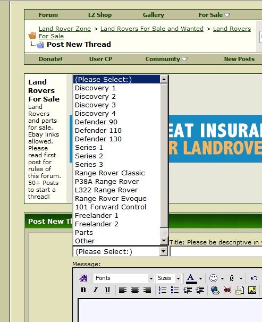Click the thread Title input field

click(x=216, y=251)
